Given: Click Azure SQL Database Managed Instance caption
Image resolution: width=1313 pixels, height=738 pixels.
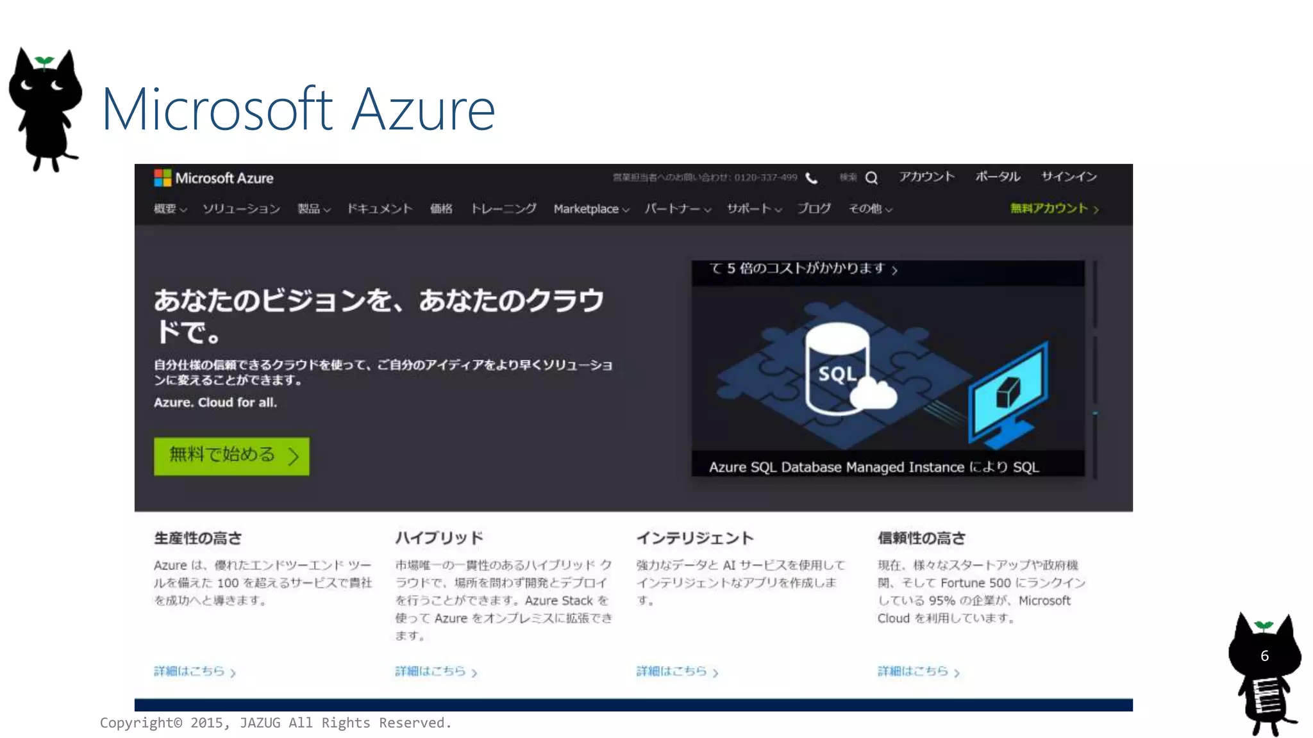Looking at the screenshot, I should [874, 467].
